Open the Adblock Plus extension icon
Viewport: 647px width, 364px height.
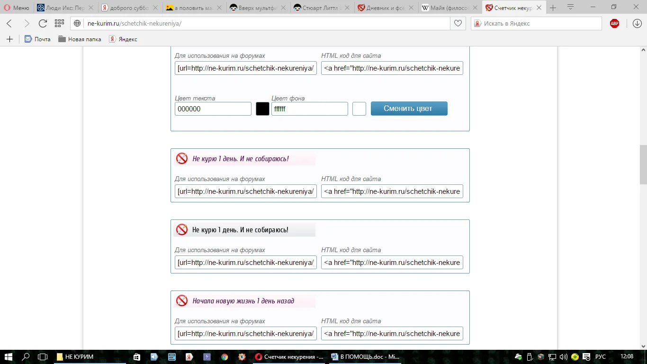click(614, 24)
